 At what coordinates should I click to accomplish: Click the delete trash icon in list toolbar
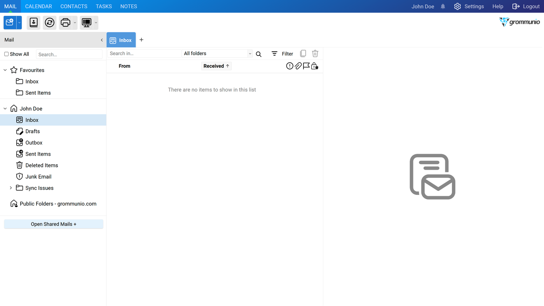click(315, 54)
